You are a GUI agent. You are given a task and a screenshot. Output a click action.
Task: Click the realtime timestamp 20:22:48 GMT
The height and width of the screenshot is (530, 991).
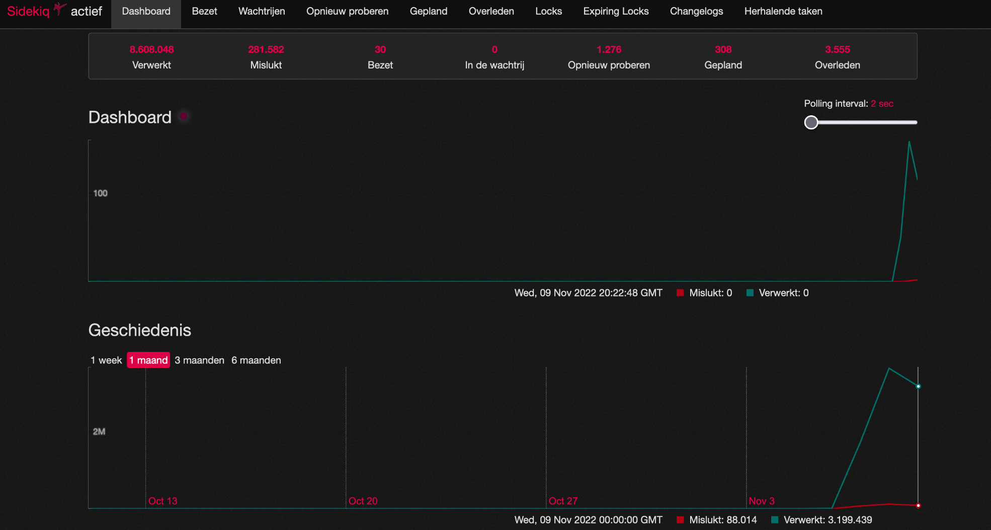[x=588, y=293]
